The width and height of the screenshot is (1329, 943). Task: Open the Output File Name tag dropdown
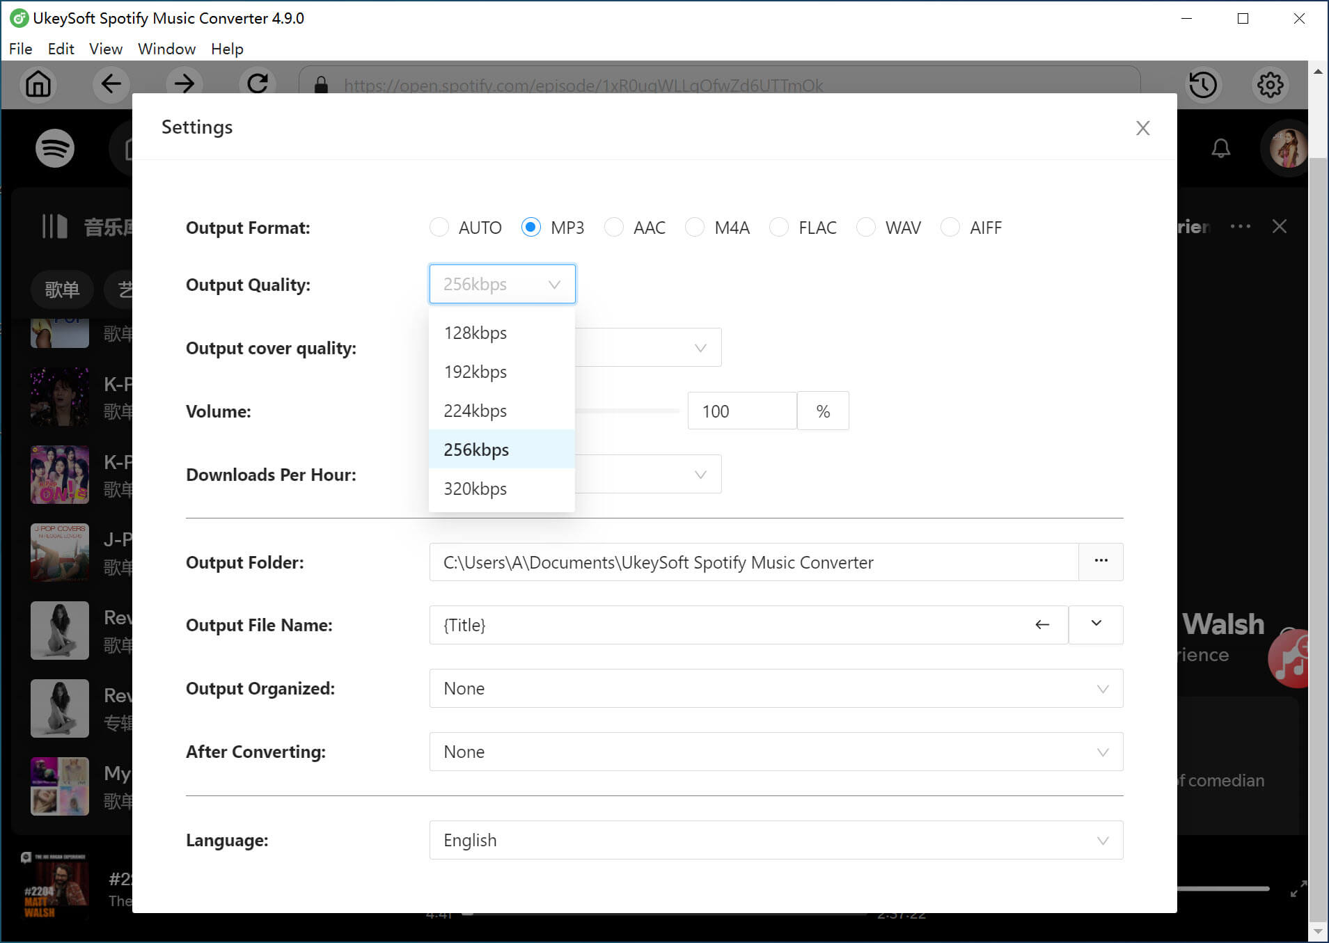(1096, 624)
